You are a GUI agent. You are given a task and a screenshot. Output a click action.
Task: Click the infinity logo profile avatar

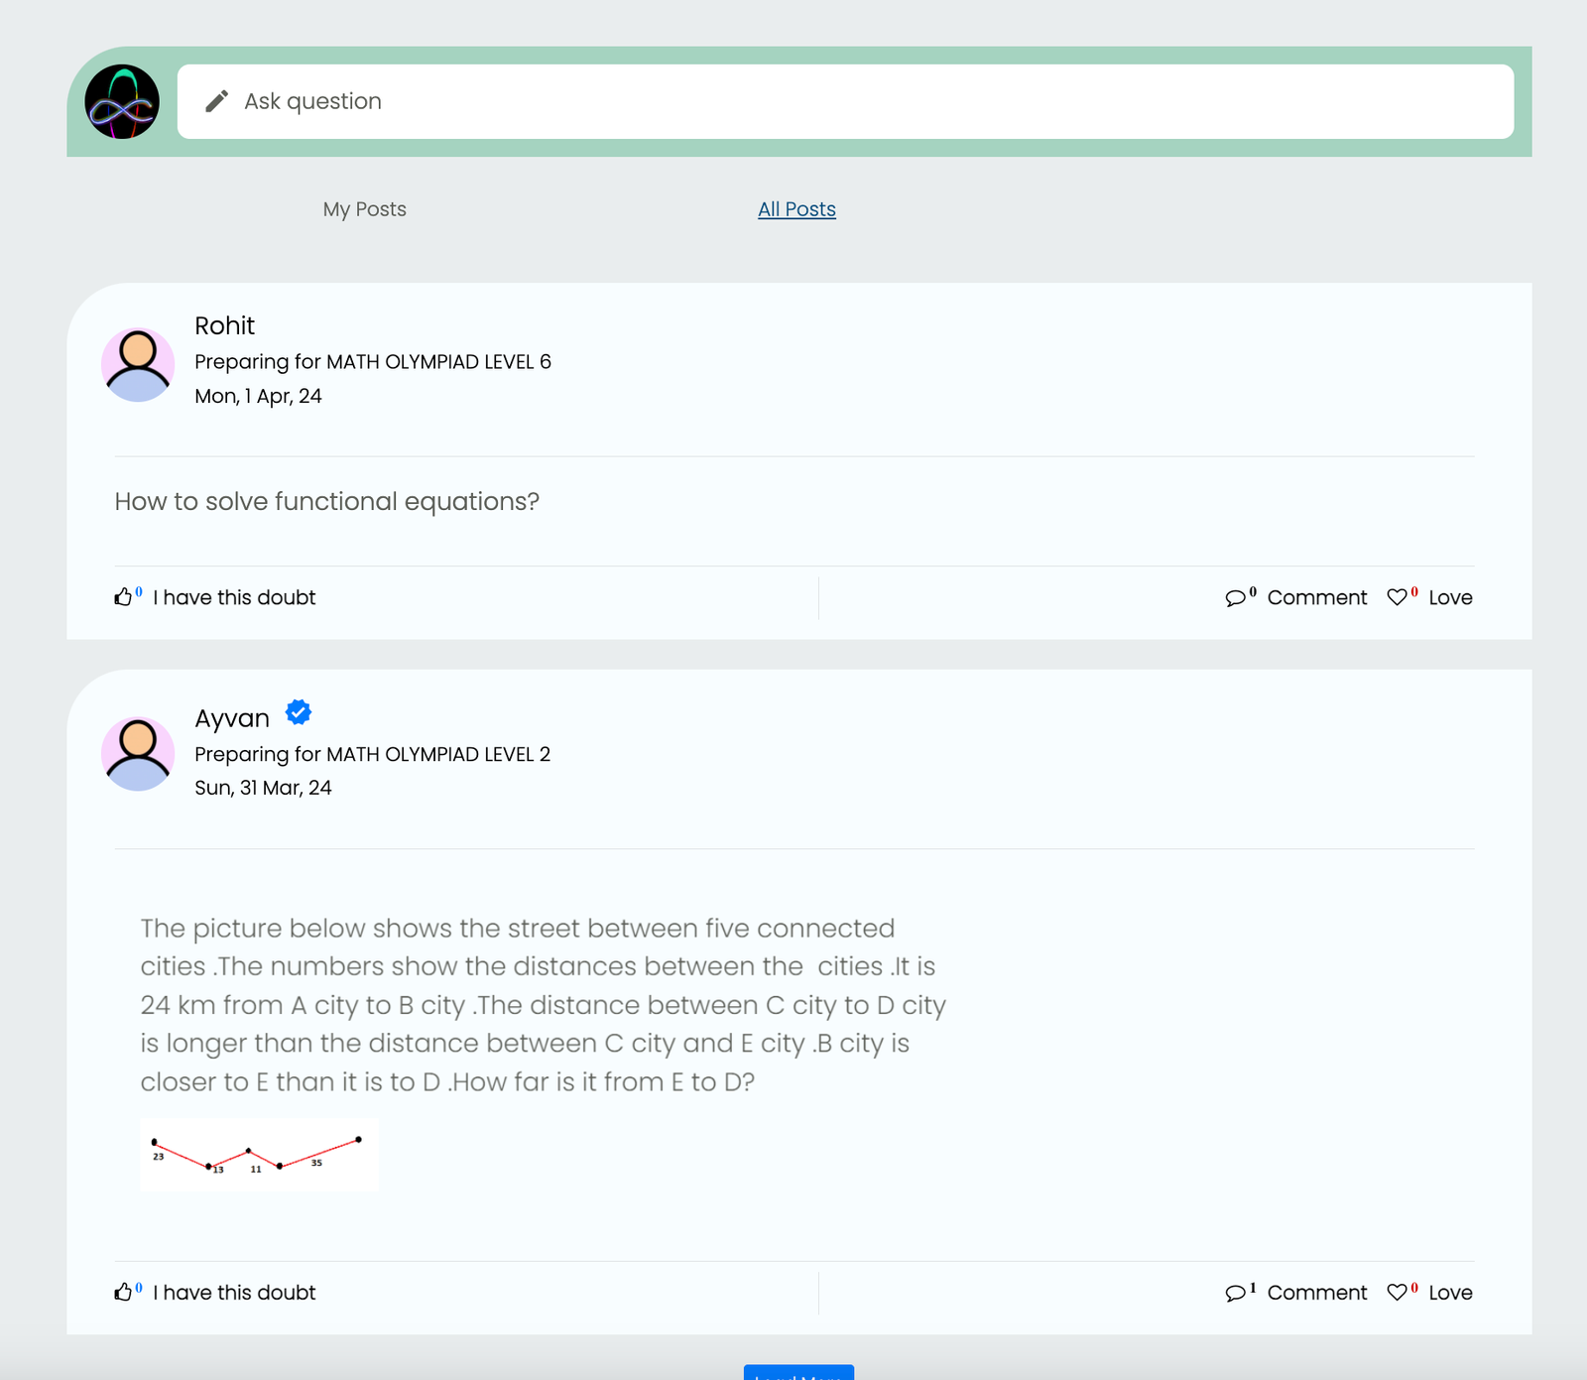(x=122, y=102)
